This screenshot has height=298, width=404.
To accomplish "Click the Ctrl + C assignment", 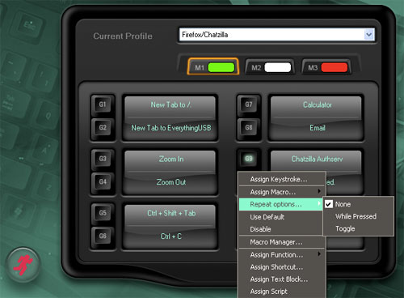I will [170, 236].
